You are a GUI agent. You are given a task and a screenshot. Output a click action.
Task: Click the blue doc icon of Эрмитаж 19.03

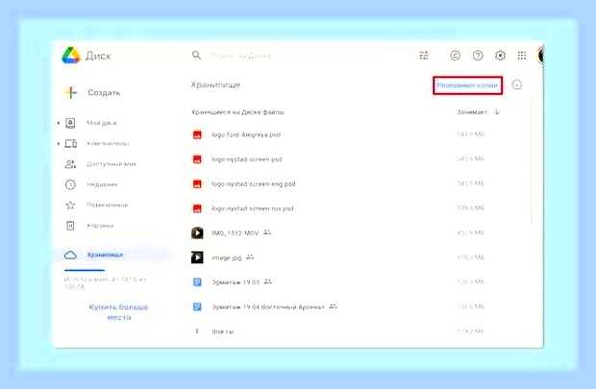click(197, 281)
